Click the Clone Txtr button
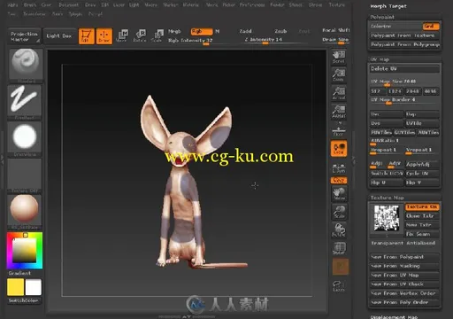 [x=422, y=216]
